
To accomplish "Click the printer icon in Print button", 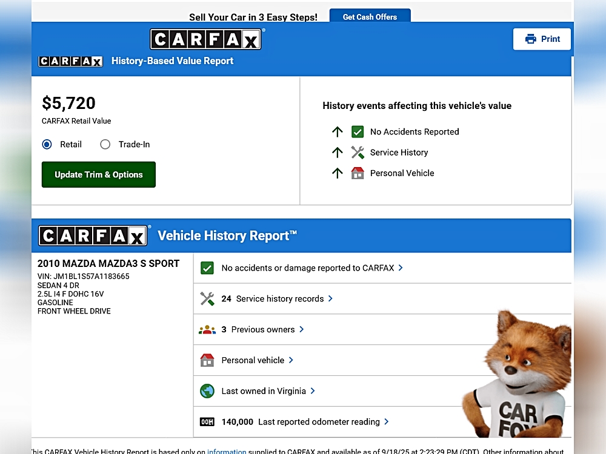I will click(531, 39).
